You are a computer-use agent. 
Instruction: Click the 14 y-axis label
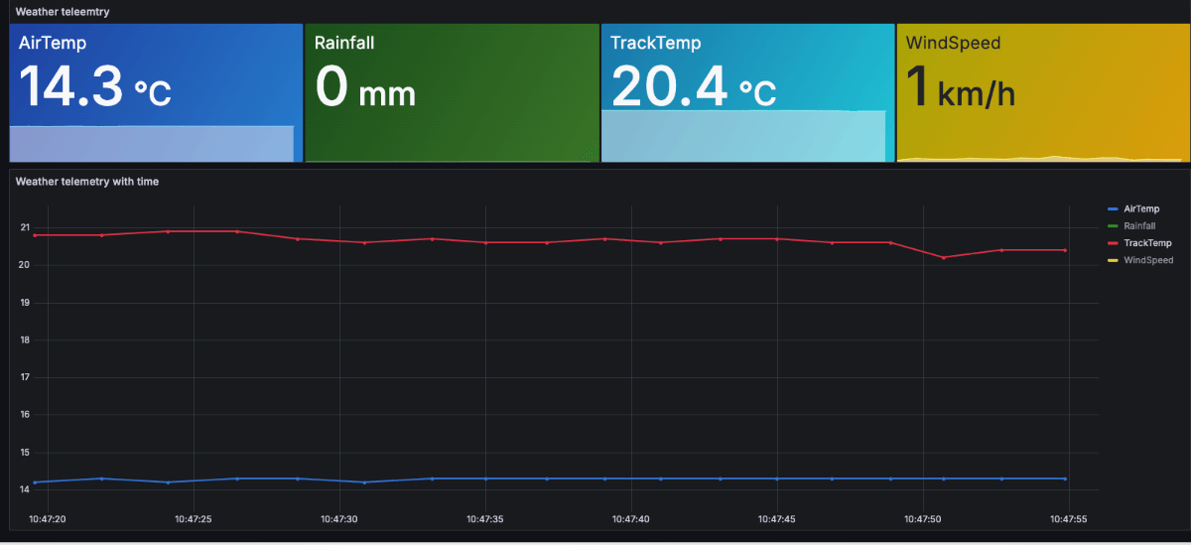pyautogui.click(x=25, y=489)
